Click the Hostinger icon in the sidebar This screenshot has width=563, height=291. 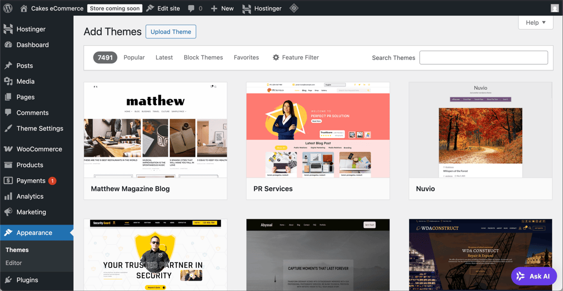pyautogui.click(x=8, y=29)
